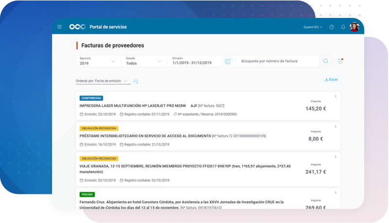Click the Emisión: 25/10/2019 date
The image size is (389, 223).
click(98, 114)
